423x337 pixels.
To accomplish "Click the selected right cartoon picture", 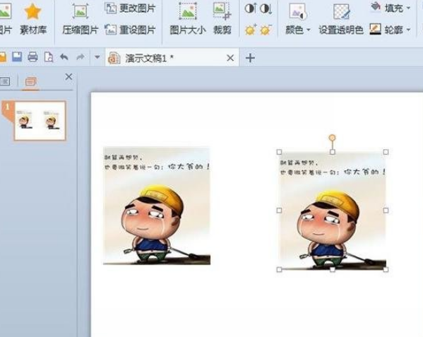I will 333,211.
